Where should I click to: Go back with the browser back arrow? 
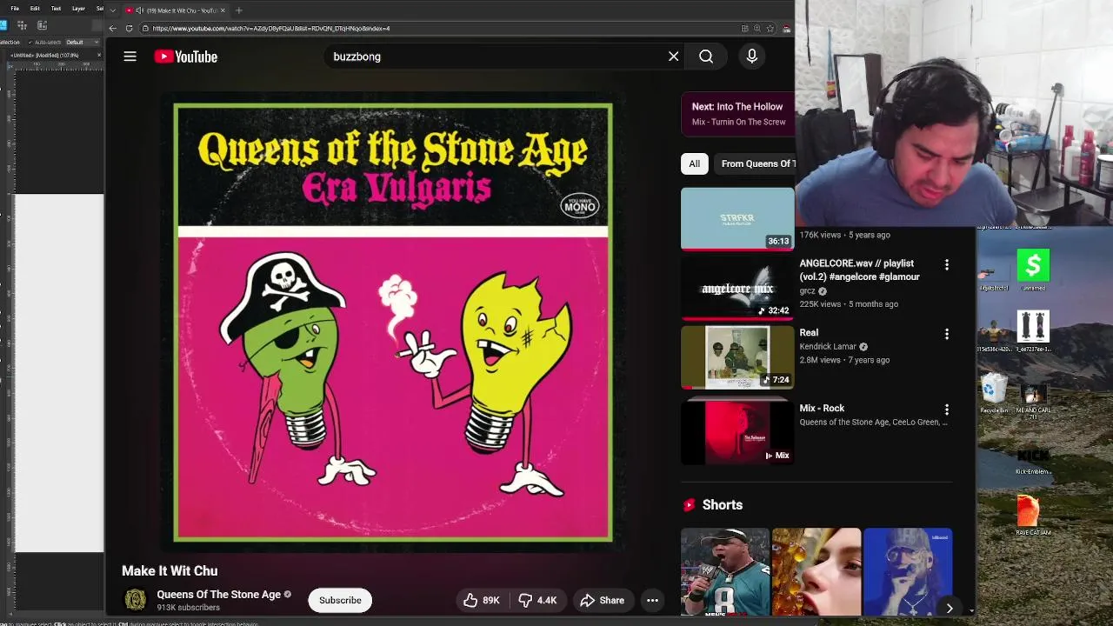click(x=112, y=28)
